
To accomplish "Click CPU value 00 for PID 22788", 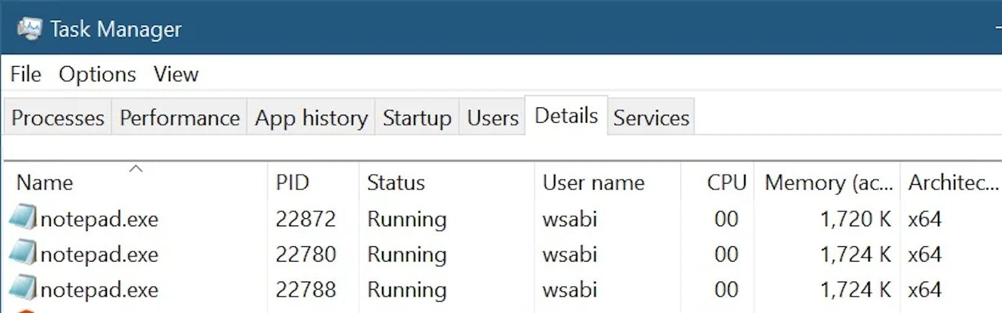I will point(726,290).
